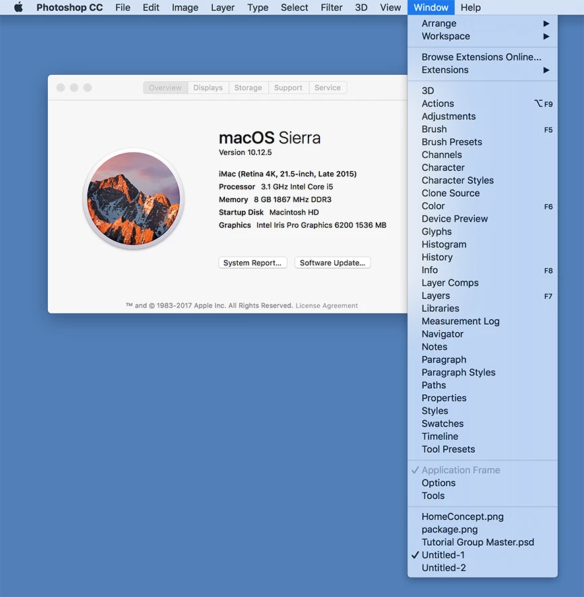The width and height of the screenshot is (584, 597).
Task: Show the Paths panel
Action: [482, 385]
